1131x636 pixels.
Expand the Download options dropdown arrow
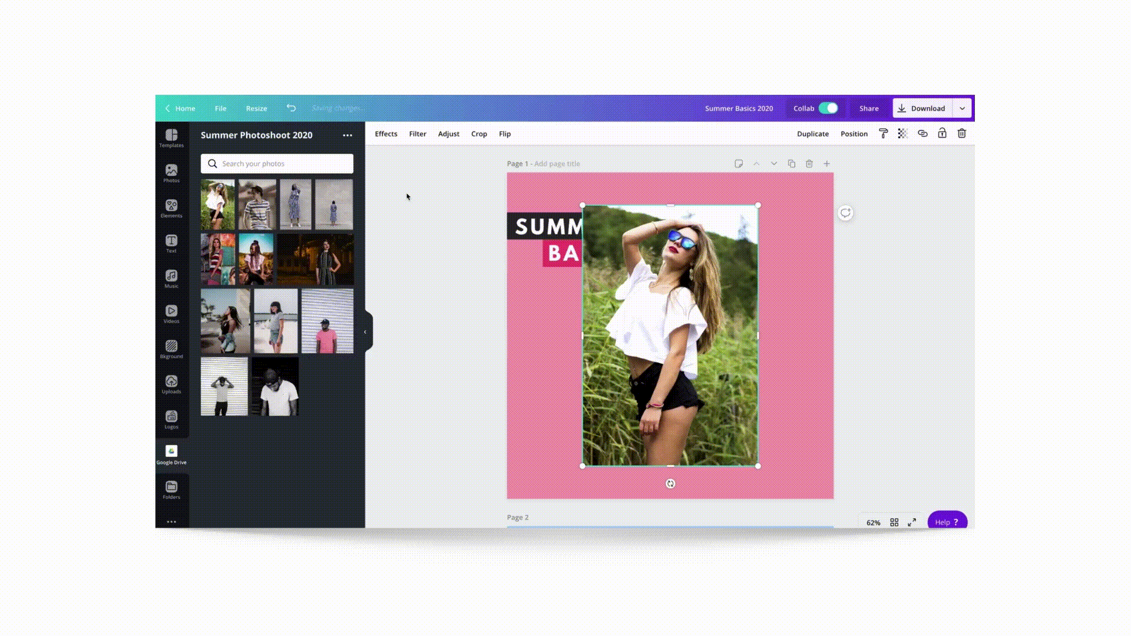962,108
